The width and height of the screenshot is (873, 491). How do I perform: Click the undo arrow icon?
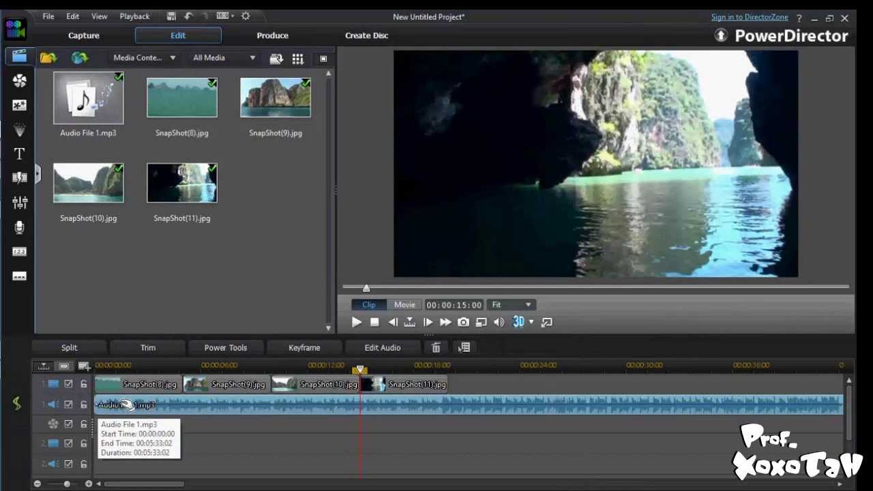188,16
